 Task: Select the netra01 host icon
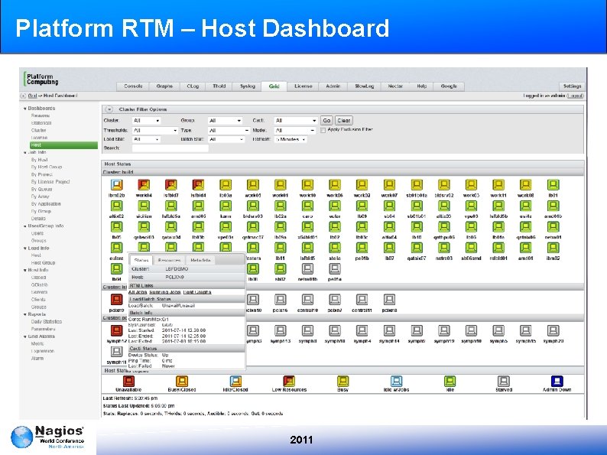(553, 226)
